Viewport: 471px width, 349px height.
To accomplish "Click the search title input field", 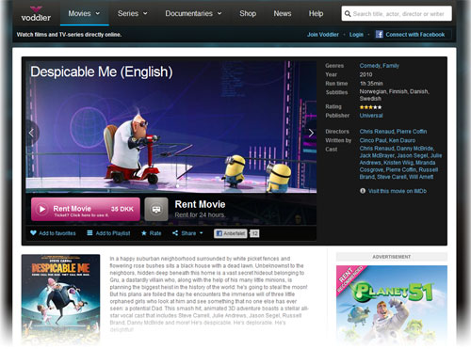I will click(x=397, y=13).
